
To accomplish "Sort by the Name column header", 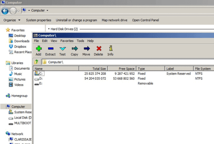I will tap(56, 69).
